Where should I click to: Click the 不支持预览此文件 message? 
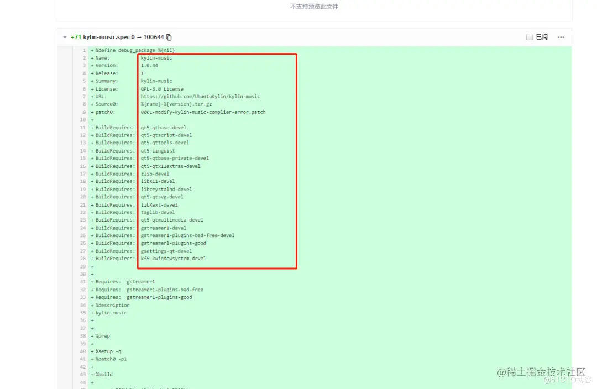pos(314,7)
